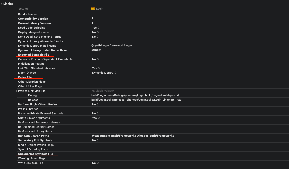Change Display Mangled Names popup value
Image resolution: width=289 pixels, height=169 pixels.
click(95, 32)
